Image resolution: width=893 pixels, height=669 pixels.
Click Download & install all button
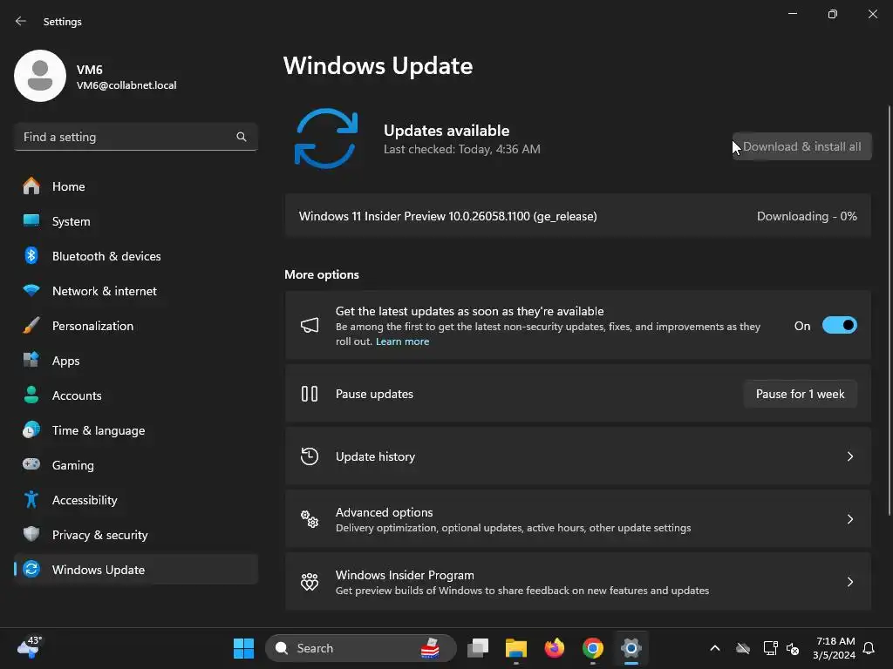[802, 146]
